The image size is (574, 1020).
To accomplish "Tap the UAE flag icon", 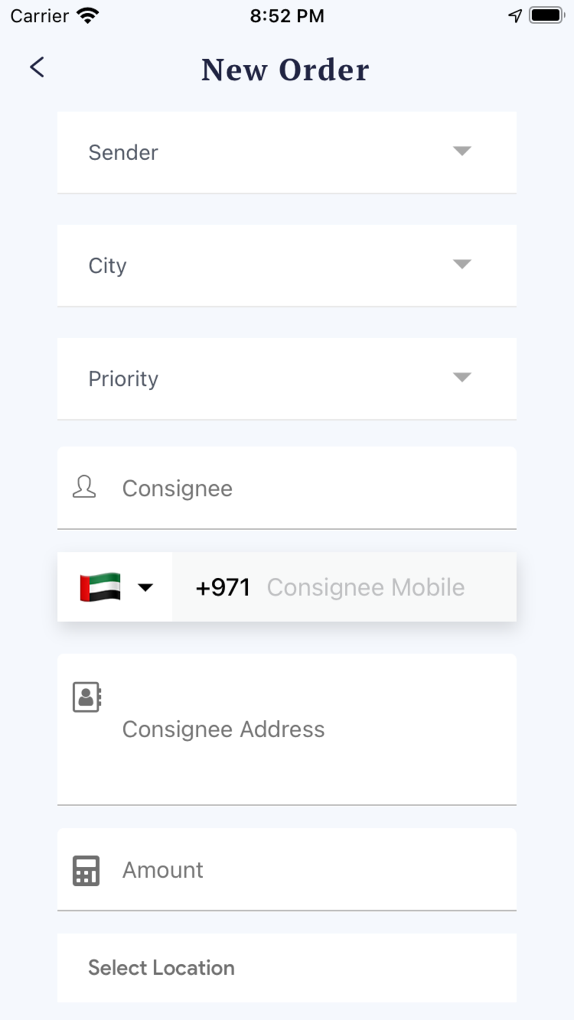I will (100, 587).
